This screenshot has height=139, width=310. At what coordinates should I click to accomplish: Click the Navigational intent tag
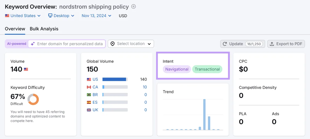[177, 69]
